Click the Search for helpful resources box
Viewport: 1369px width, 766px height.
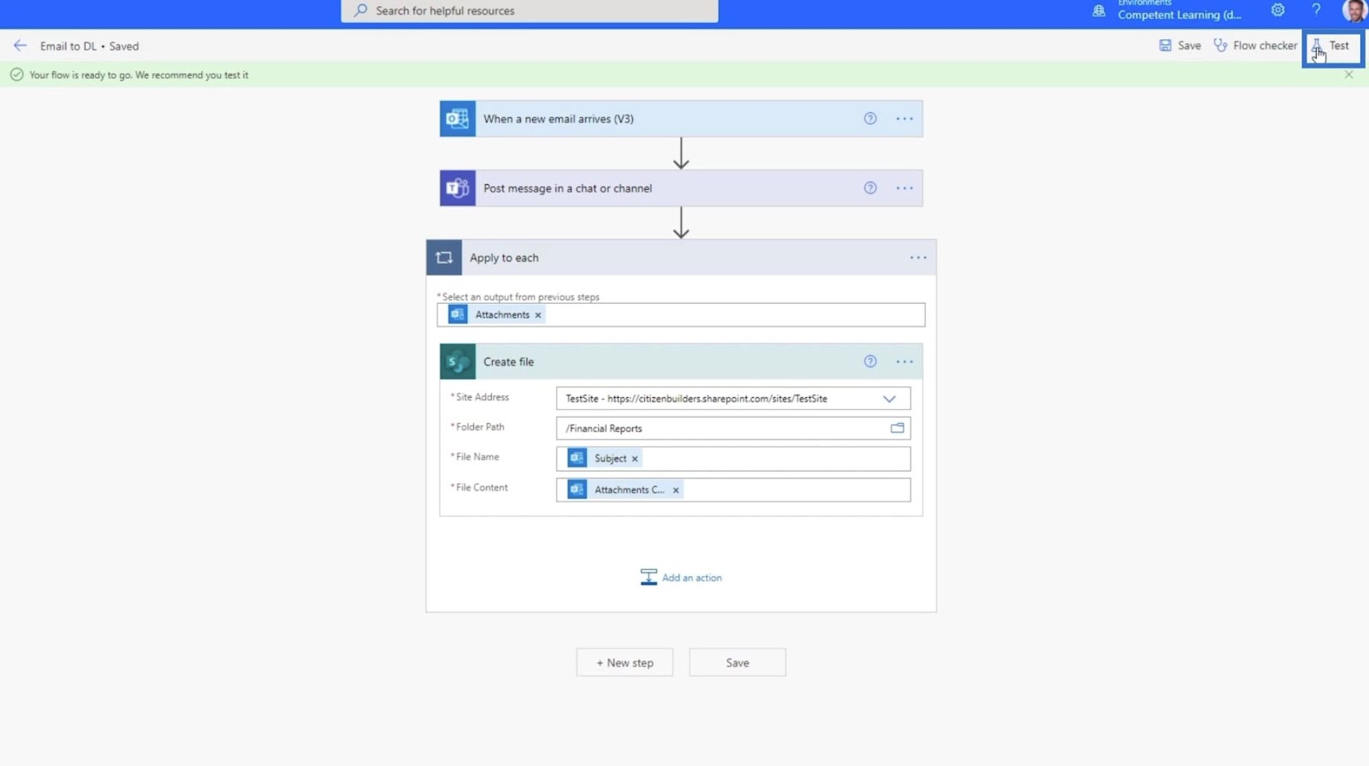click(x=530, y=11)
